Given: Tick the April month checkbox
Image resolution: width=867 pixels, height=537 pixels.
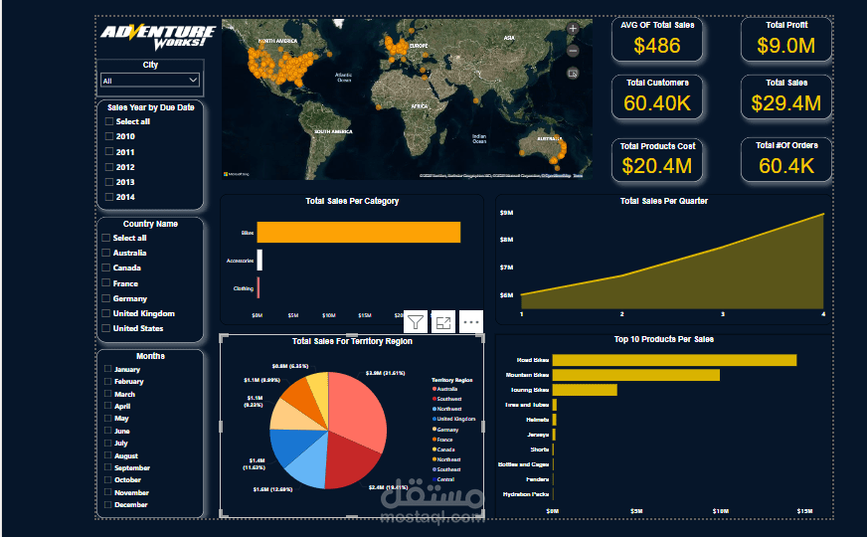Looking at the screenshot, I should (x=108, y=406).
